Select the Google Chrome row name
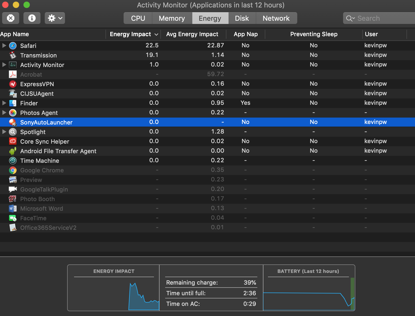Viewport: 415px width, 316px height. click(x=42, y=170)
